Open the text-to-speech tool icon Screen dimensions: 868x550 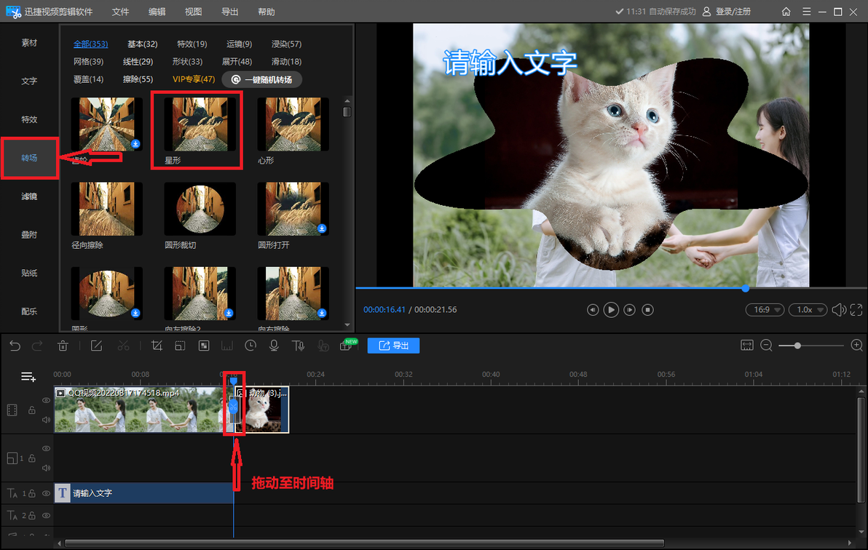tap(298, 346)
